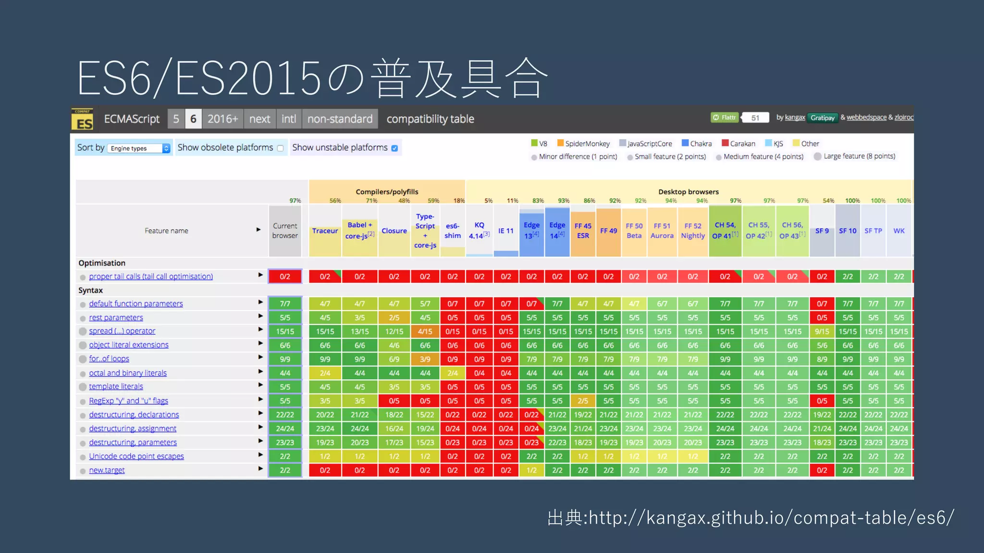Click the FF 52 Nightly column header
This screenshot has height=553, width=984.
(693, 231)
